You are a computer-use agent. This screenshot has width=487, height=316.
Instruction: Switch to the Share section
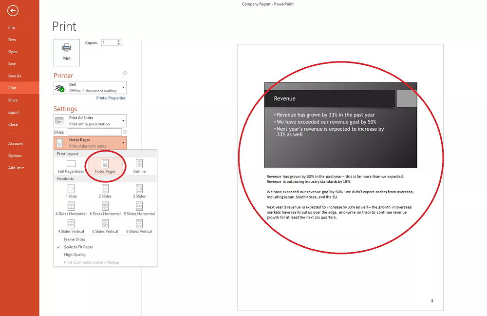coord(11,100)
